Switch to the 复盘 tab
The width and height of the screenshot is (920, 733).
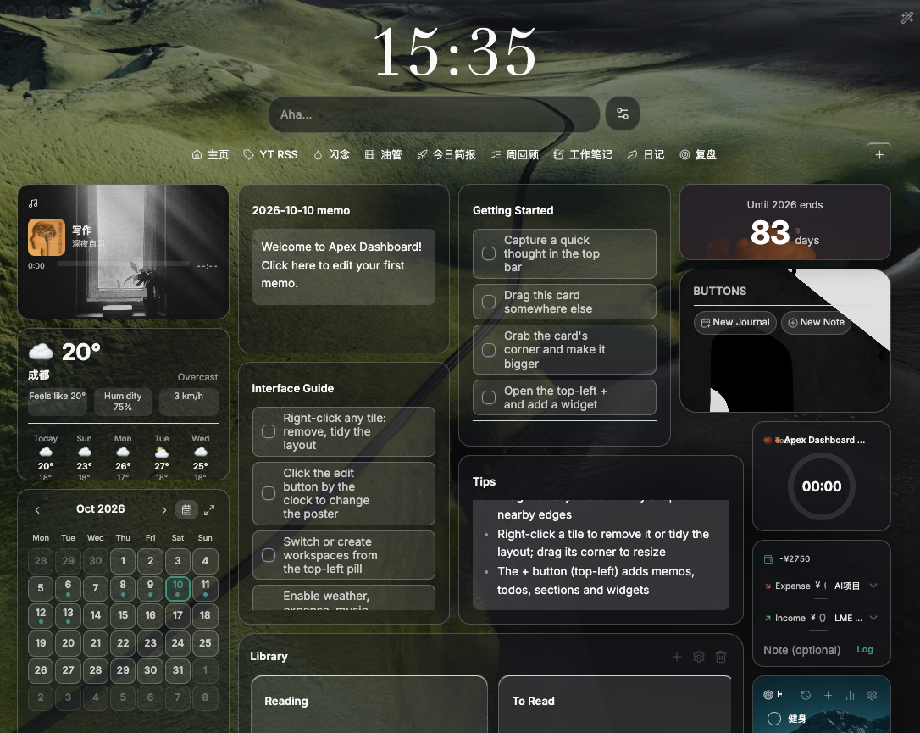(698, 155)
